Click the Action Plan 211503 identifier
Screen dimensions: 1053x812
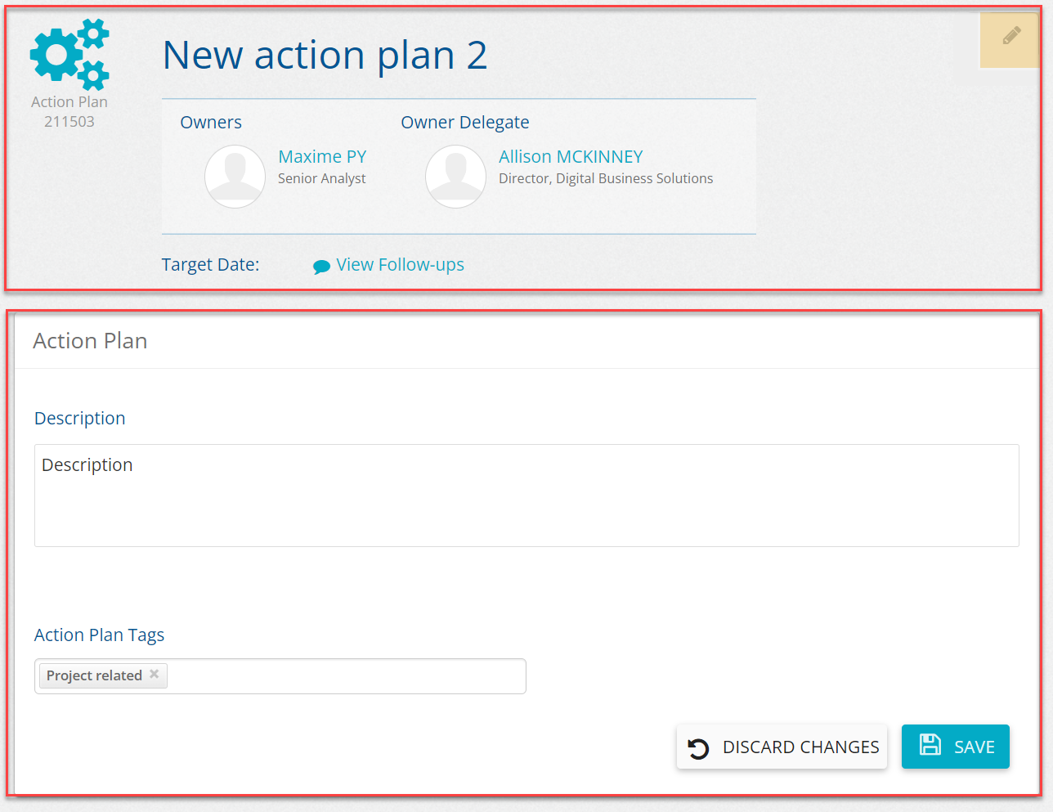(x=69, y=112)
